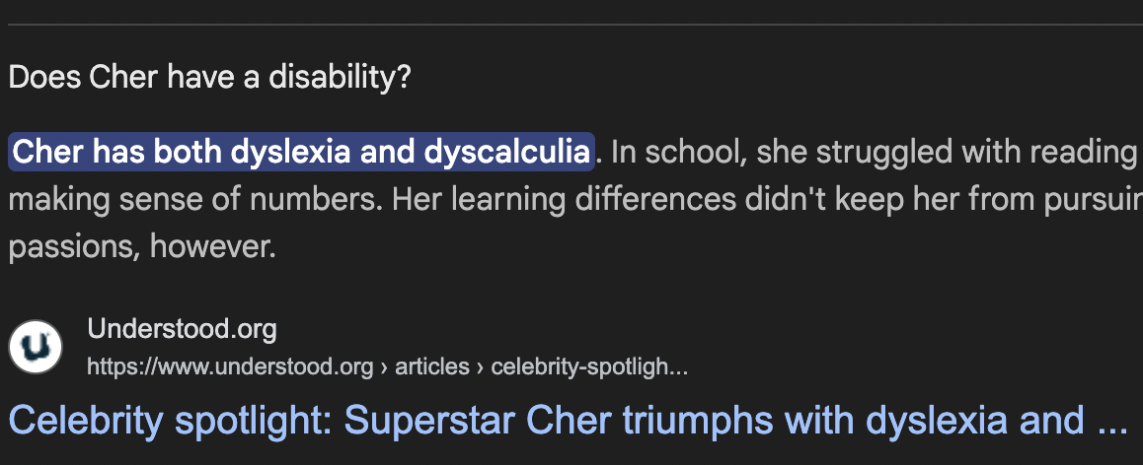The image size is (1143, 465).
Task: Click the word "disability?" in the question
Action: [x=340, y=77]
